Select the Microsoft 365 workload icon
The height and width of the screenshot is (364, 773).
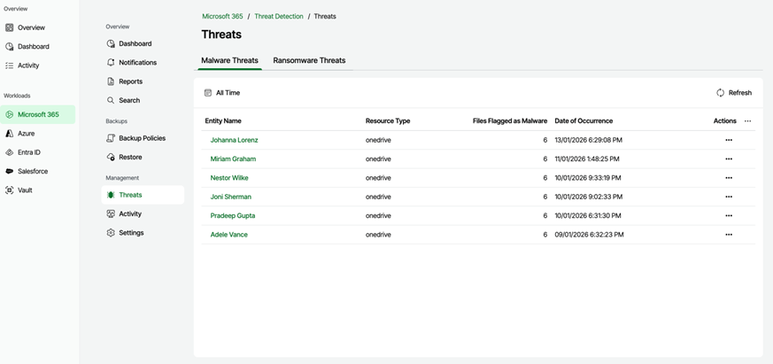(9, 114)
